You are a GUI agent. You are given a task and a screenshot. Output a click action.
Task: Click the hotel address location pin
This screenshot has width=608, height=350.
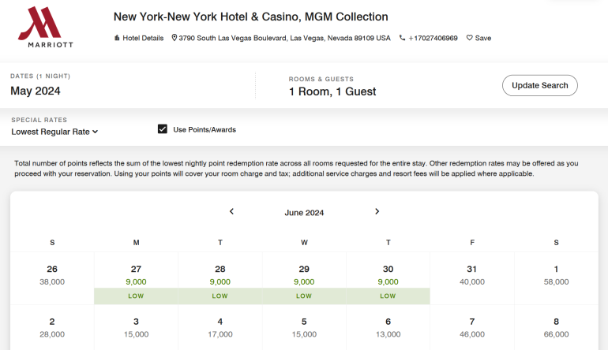(175, 38)
